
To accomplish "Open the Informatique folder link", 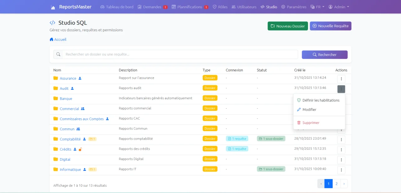I will tap(70, 169).
